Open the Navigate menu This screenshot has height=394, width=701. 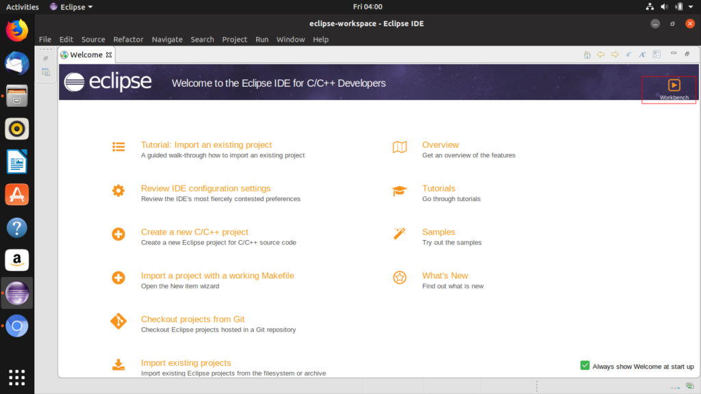167,39
